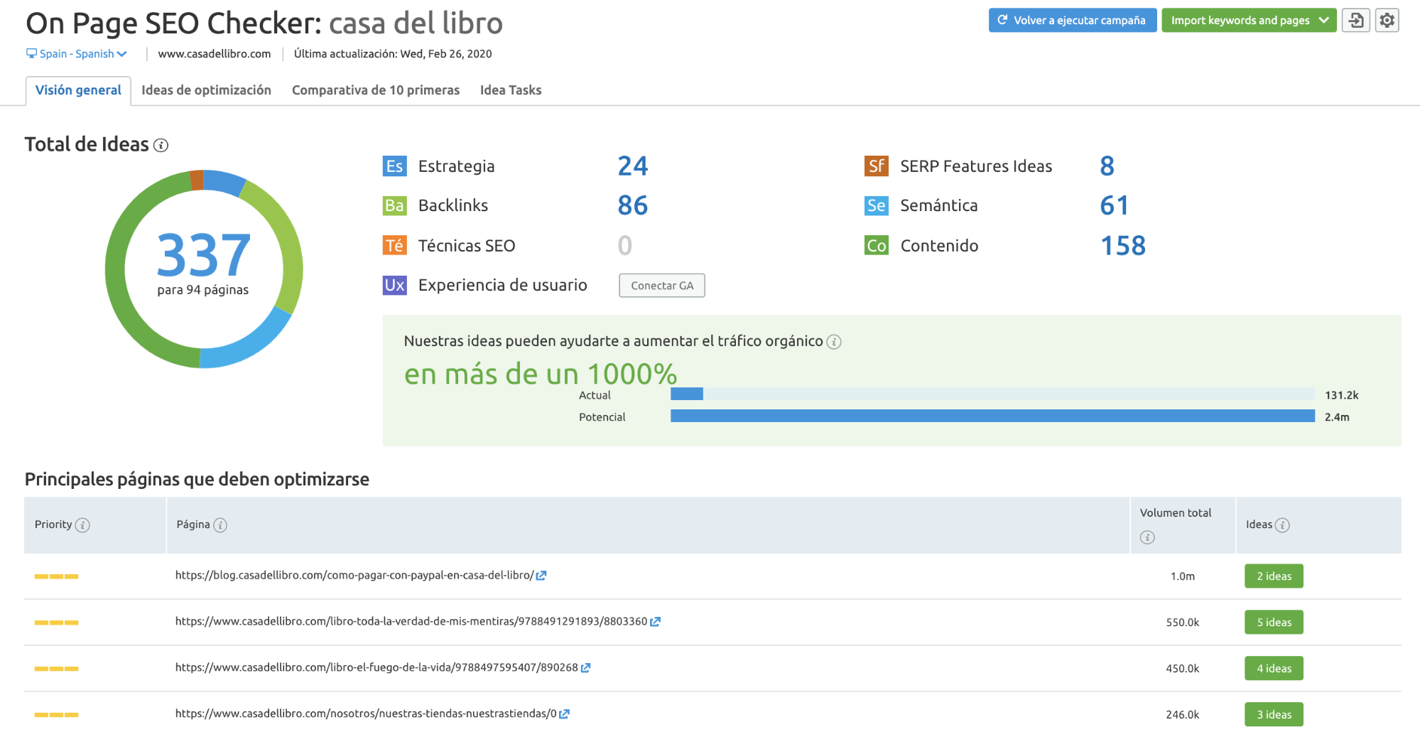1420x737 pixels.
Task: Click 1.0m volume value
Action: pyautogui.click(x=1183, y=576)
